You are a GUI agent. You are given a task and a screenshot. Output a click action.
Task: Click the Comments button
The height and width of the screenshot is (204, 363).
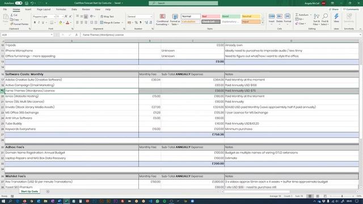pyautogui.click(x=351, y=10)
